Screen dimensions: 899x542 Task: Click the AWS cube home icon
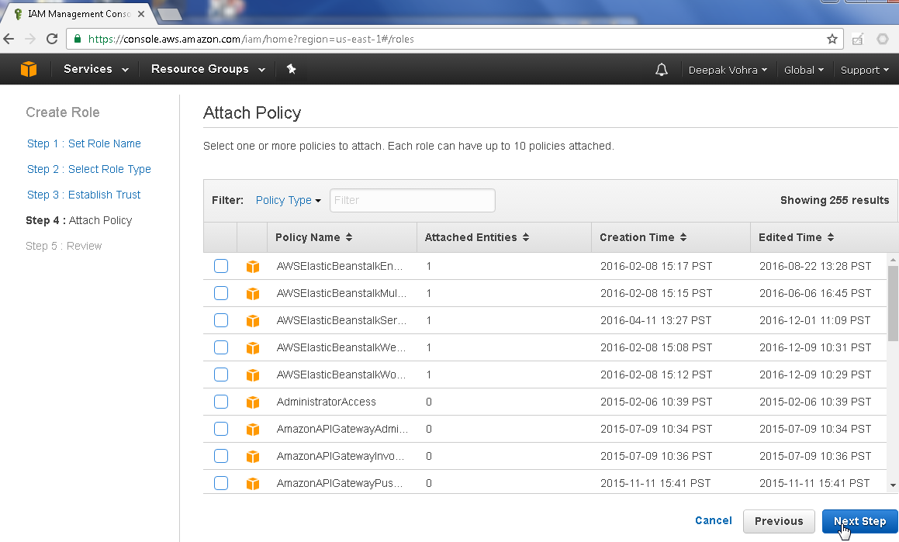click(x=29, y=69)
